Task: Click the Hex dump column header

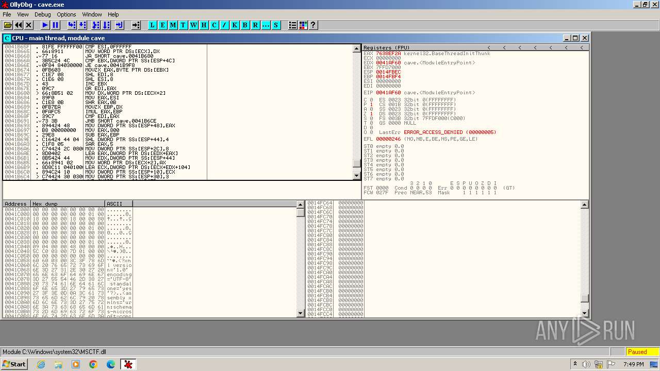Action: pos(68,204)
